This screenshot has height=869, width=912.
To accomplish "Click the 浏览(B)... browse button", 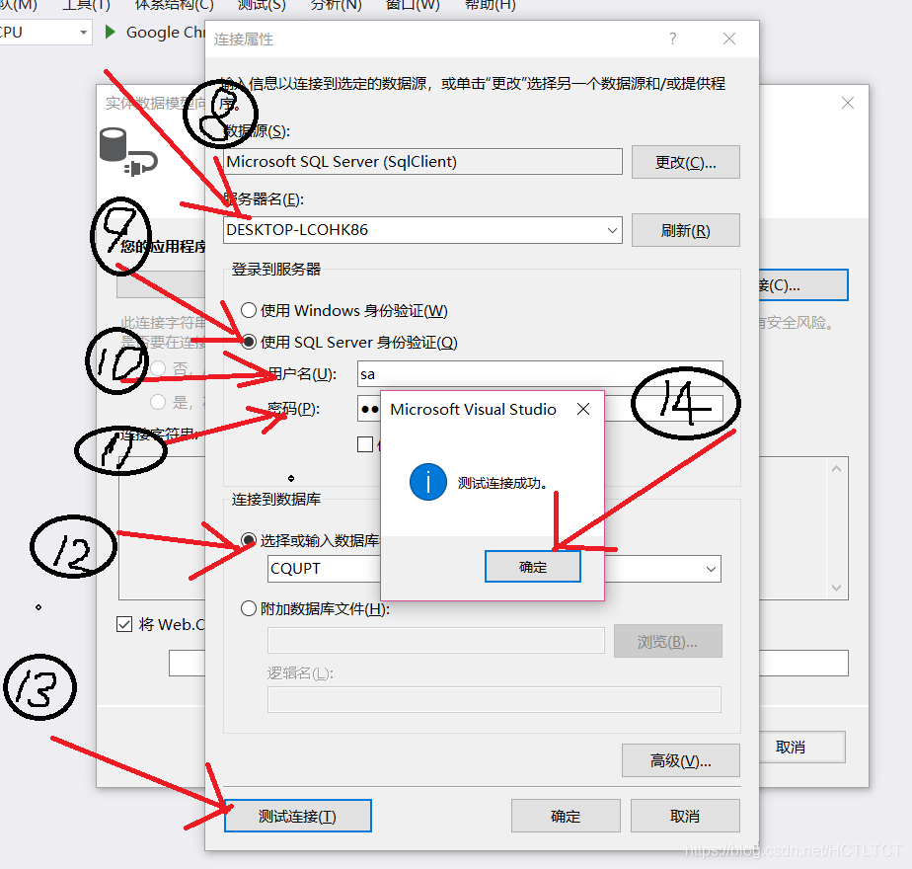I will click(x=667, y=642).
